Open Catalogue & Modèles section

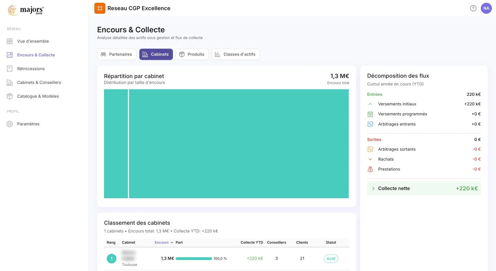pyautogui.click(x=38, y=96)
